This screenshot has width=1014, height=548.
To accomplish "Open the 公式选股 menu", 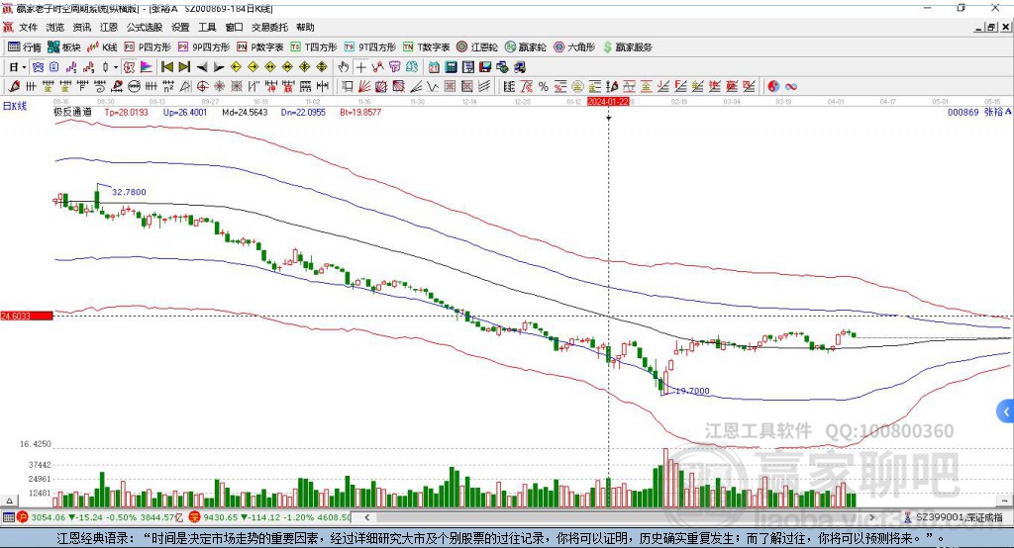I will [145, 27].
